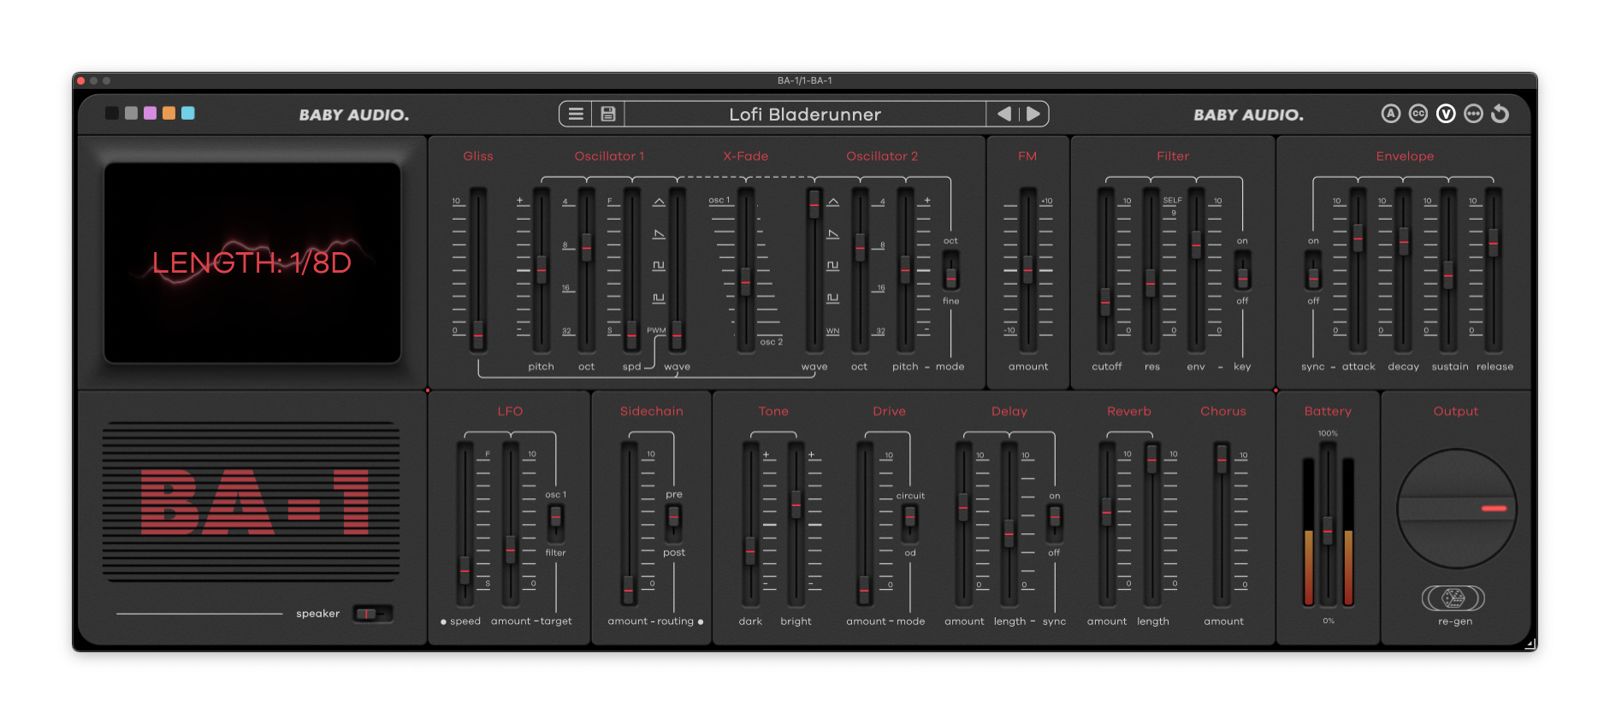Click the circled CC icon
1610x724 pixels.
pyautogui.click(x=1418, y=114)
